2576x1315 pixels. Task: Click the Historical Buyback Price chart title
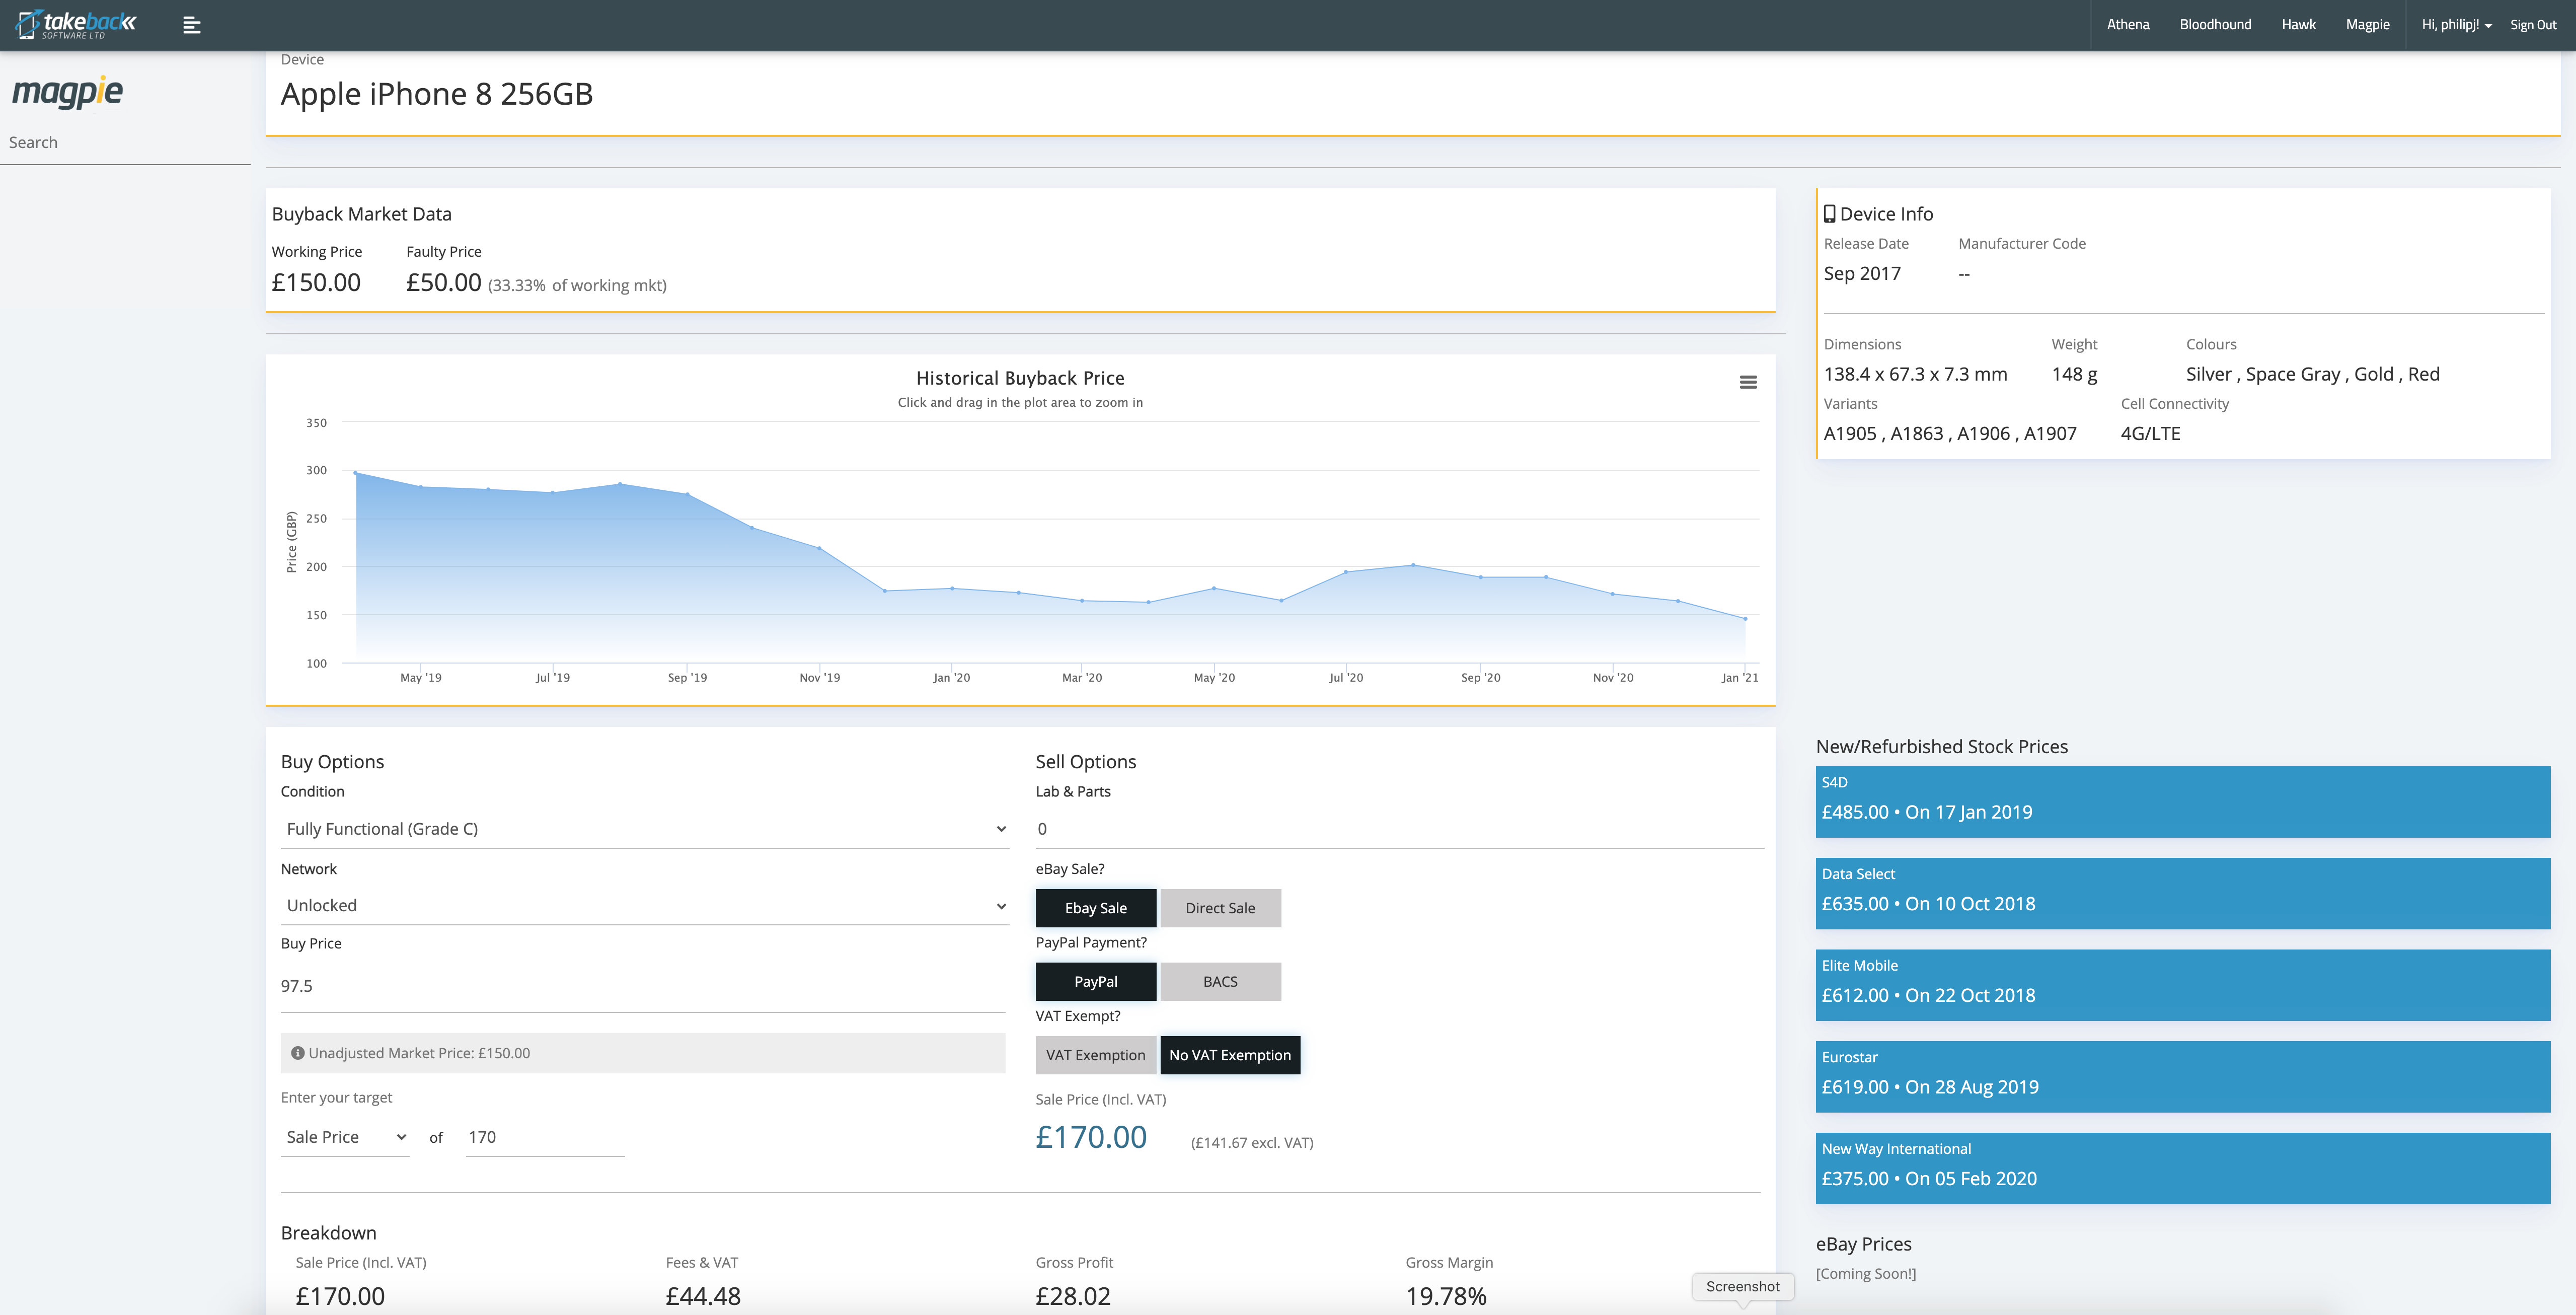[x=1020, y=378]
